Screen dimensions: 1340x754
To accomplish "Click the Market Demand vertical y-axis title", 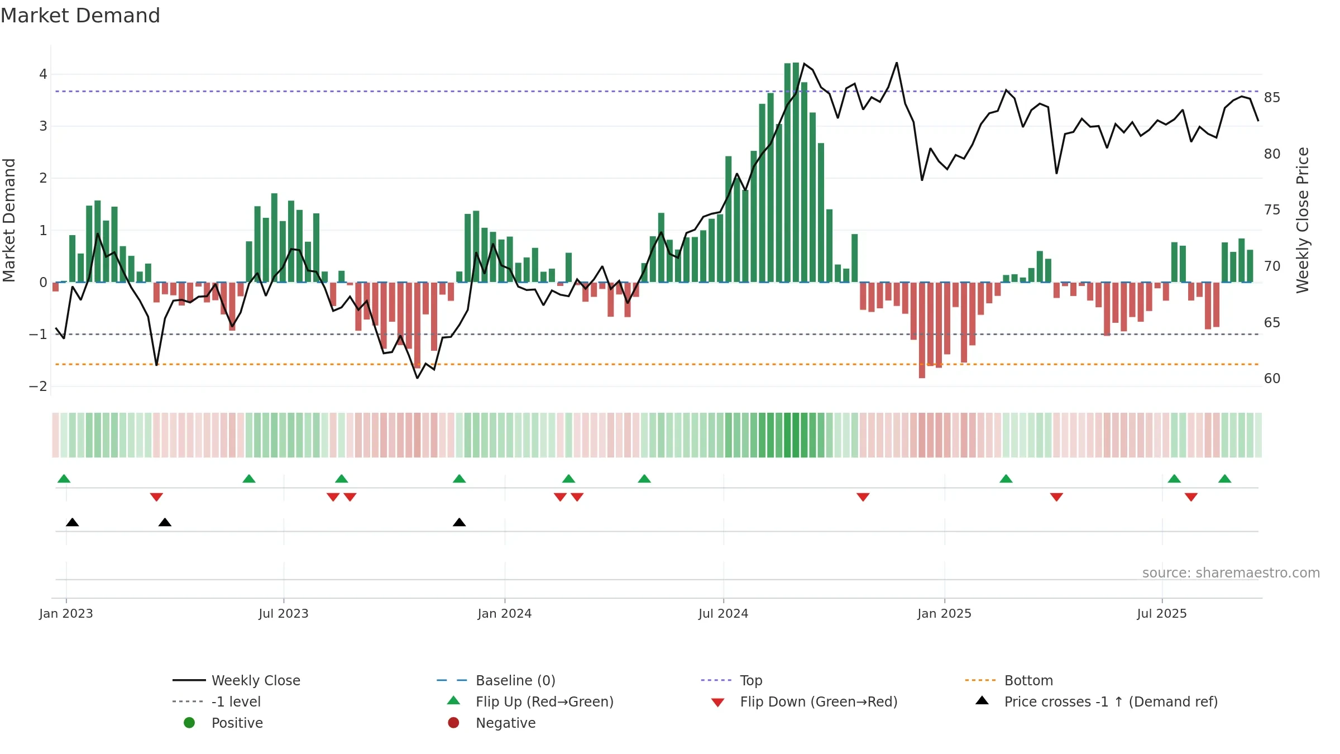I will 9,220.
